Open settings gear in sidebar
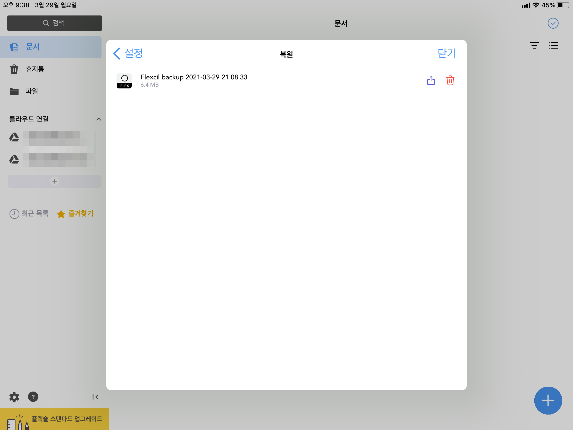The image size is (573, 430). coord(14,397)
